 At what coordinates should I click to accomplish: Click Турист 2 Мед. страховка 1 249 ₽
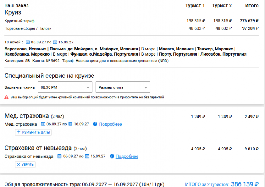pyautogui.click(x=225, y=117)
